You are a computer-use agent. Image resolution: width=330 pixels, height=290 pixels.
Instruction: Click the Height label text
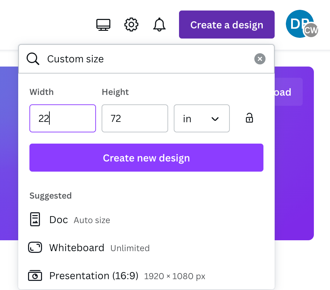pyautogui.click(x=115, y=92)
